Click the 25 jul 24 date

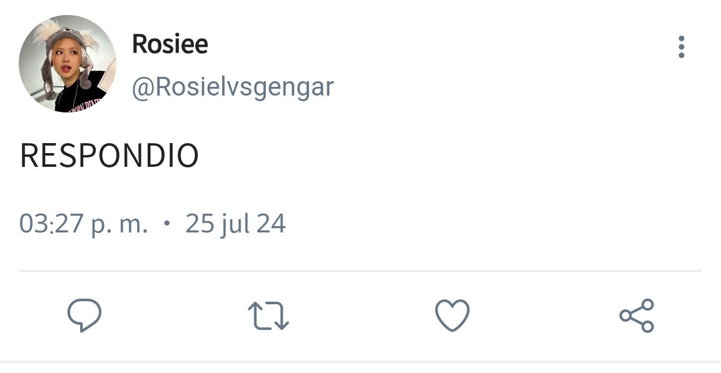pos(235,224)
